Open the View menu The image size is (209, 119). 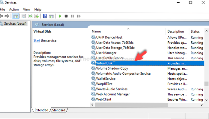(x=26, y=10)
